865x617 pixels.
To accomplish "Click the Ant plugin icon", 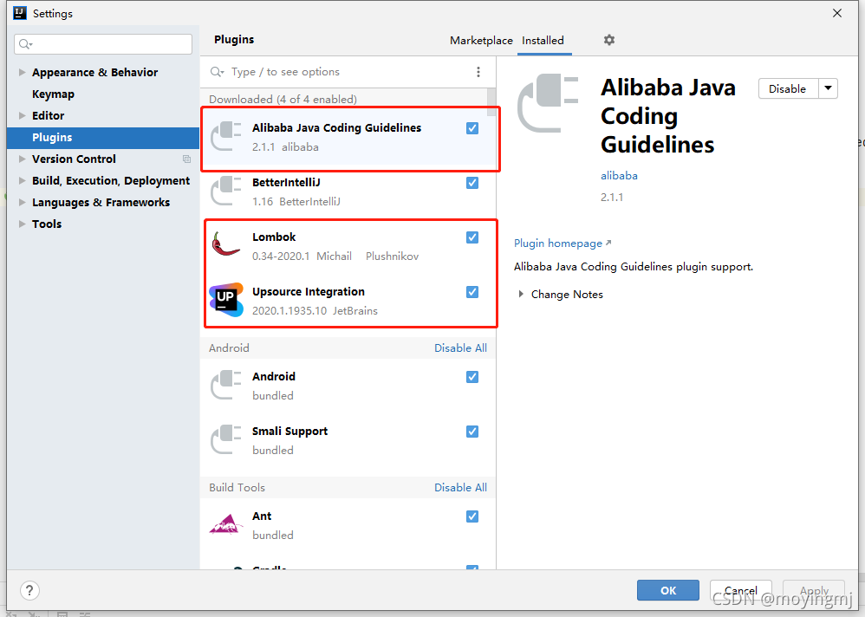I will click(226, 524).
